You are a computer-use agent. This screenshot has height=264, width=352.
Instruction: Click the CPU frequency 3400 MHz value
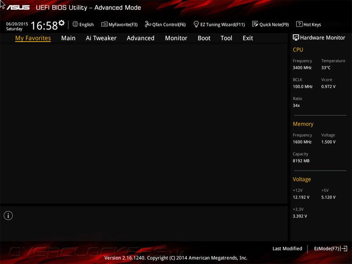[302, 67]
